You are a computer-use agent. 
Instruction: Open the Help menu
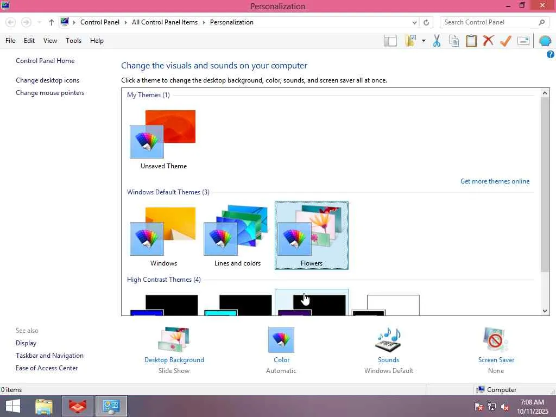click(x=97, y=41)
